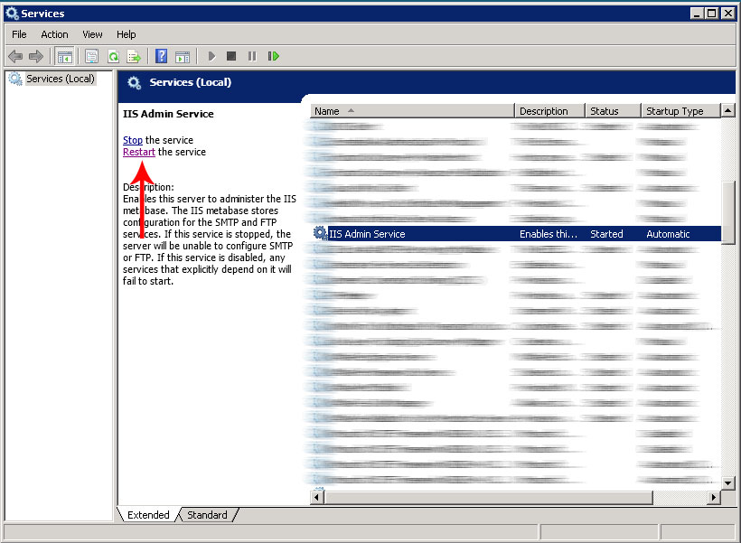Click the Start Service play icon

[211, 56]
